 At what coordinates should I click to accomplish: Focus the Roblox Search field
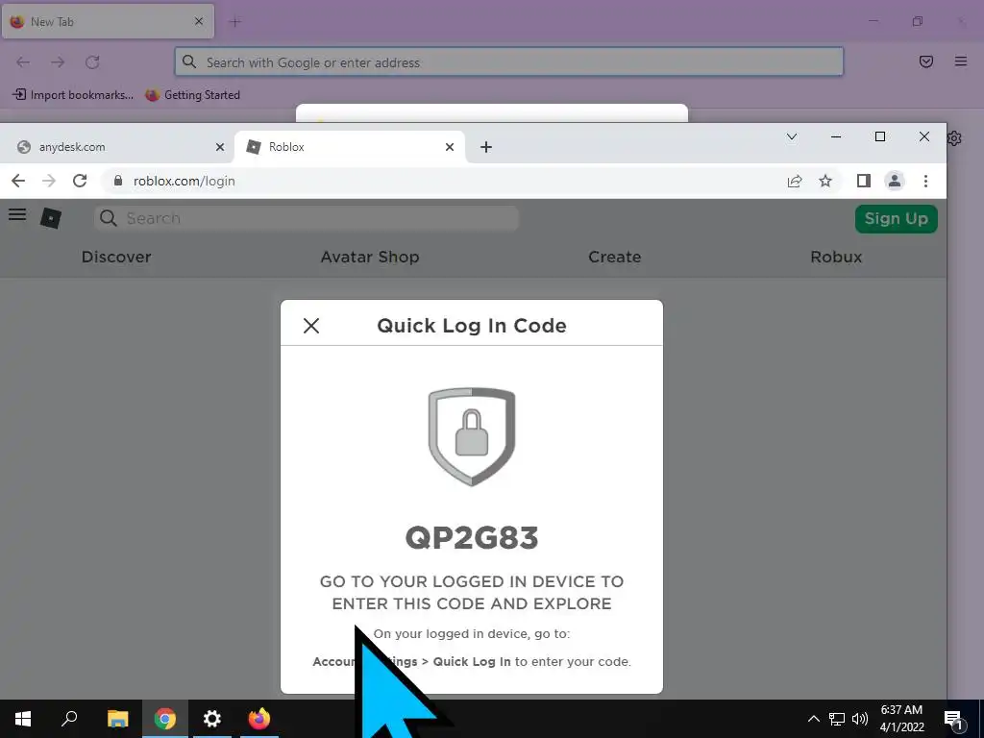[307, 218]
